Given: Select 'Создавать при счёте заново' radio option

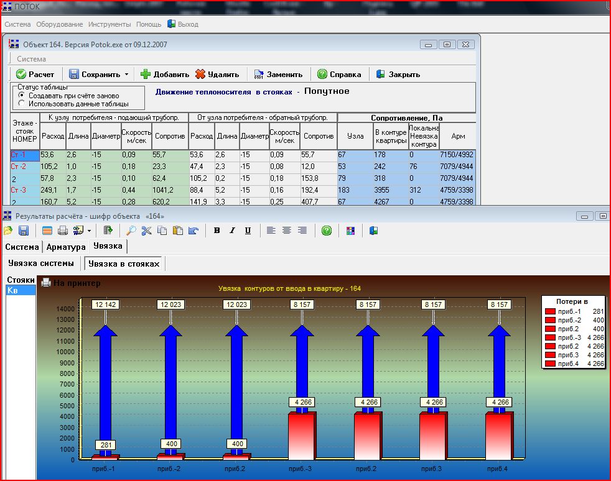Looking at the screenshot, I should pos(22,95).
